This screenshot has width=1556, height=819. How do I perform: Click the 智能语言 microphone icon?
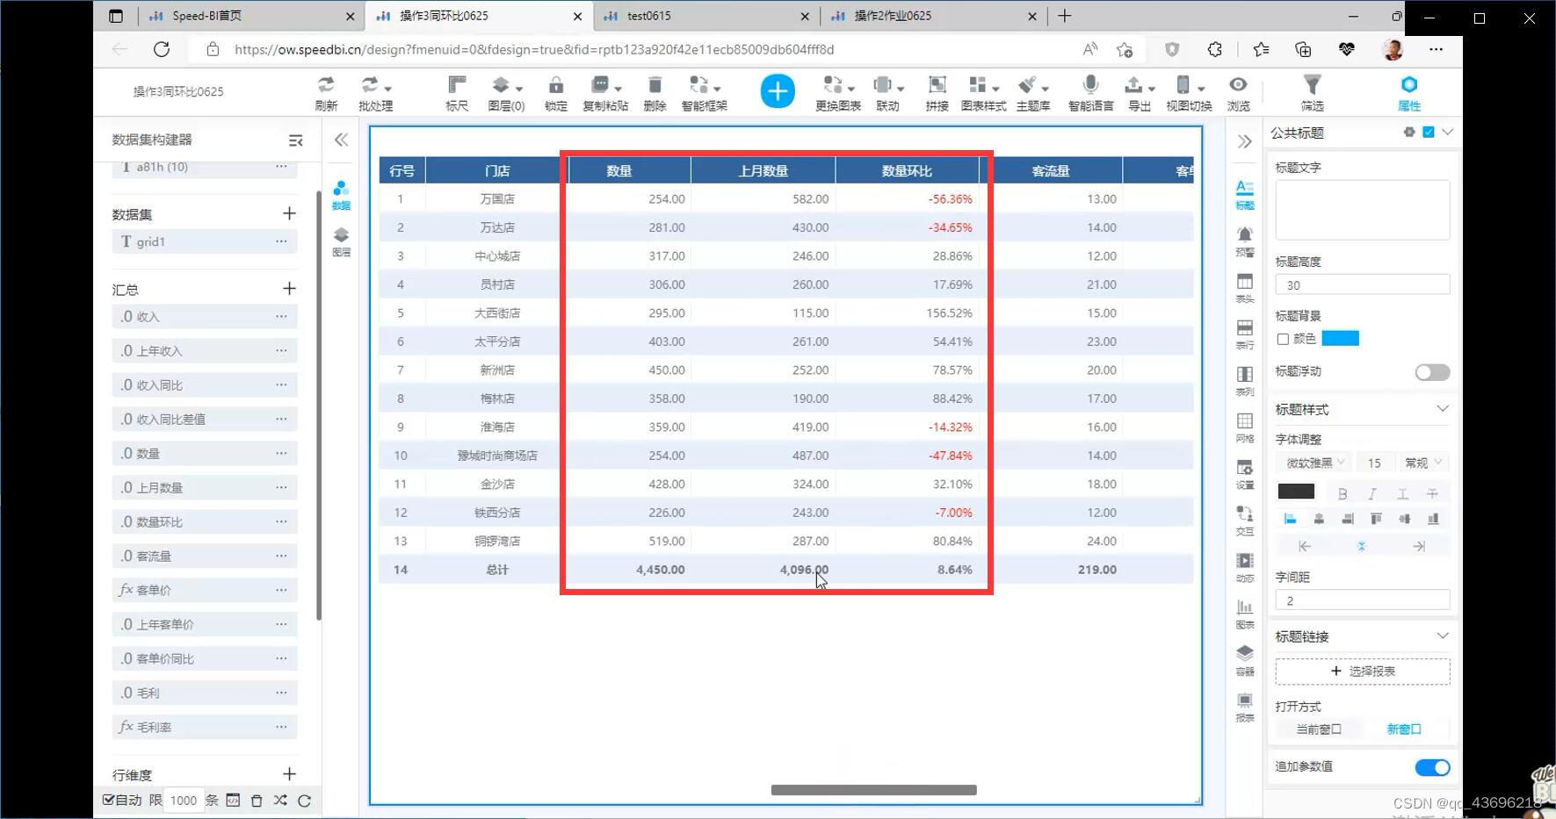point(1090,92)
